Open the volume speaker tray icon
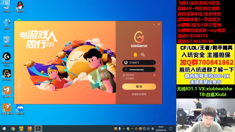 click(x=149, y=128)
